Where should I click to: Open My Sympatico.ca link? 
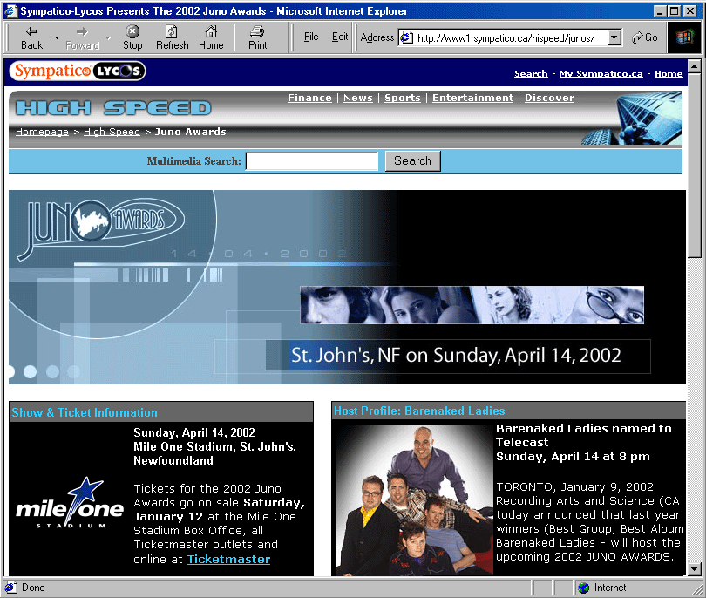tap(601, 74)
